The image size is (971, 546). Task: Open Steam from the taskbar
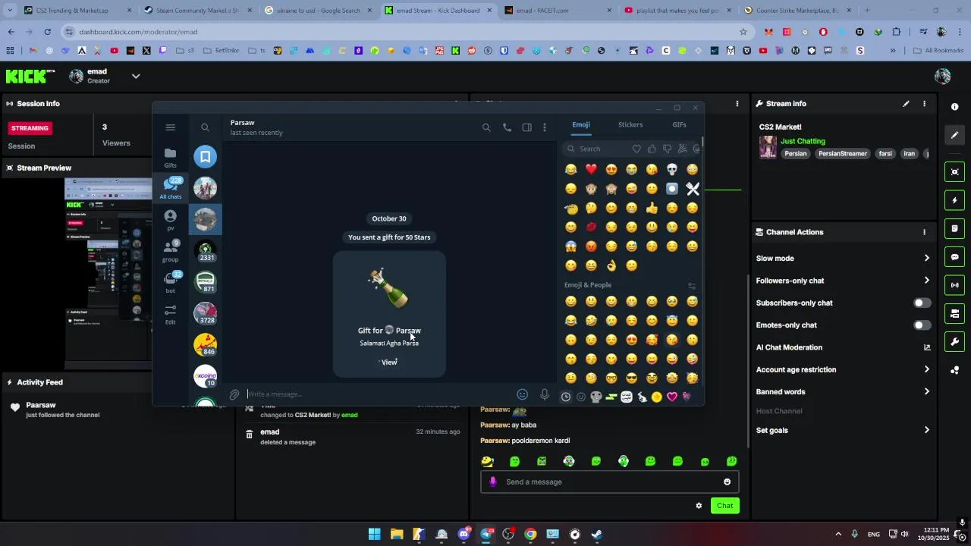(x=597, y=535)
